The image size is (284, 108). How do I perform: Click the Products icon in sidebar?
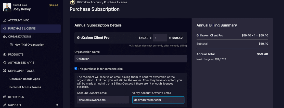tap(5, 55)
